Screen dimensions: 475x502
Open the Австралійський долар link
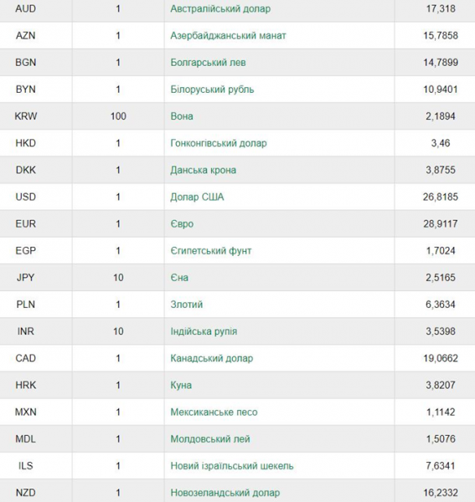pyautogui.click(x=220, y=8)
